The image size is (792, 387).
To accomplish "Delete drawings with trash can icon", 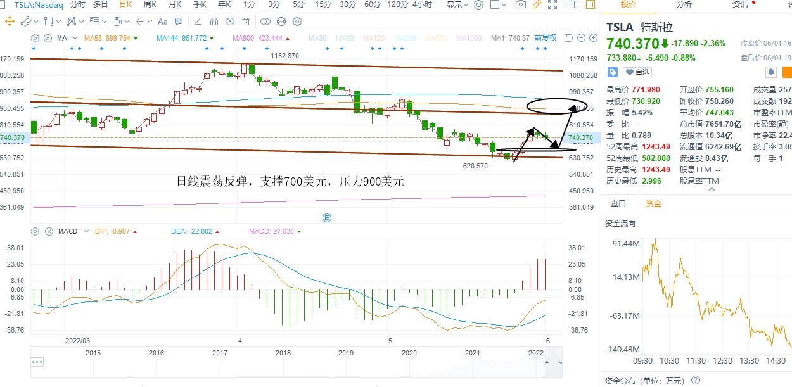I will tap(246, 22).
